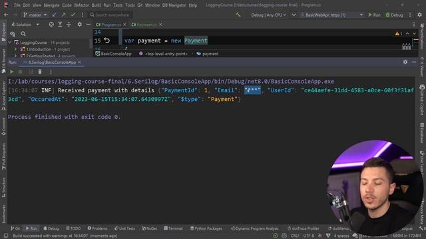Click Collapse All in Solution explorer
This screenshot has height=239, width=426.
tap(69, 25)
